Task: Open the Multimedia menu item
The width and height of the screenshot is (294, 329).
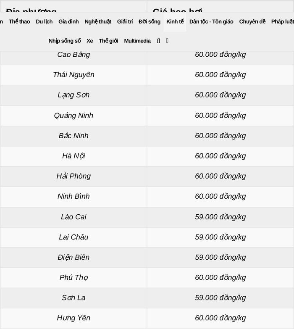Action: pos(137,41)
